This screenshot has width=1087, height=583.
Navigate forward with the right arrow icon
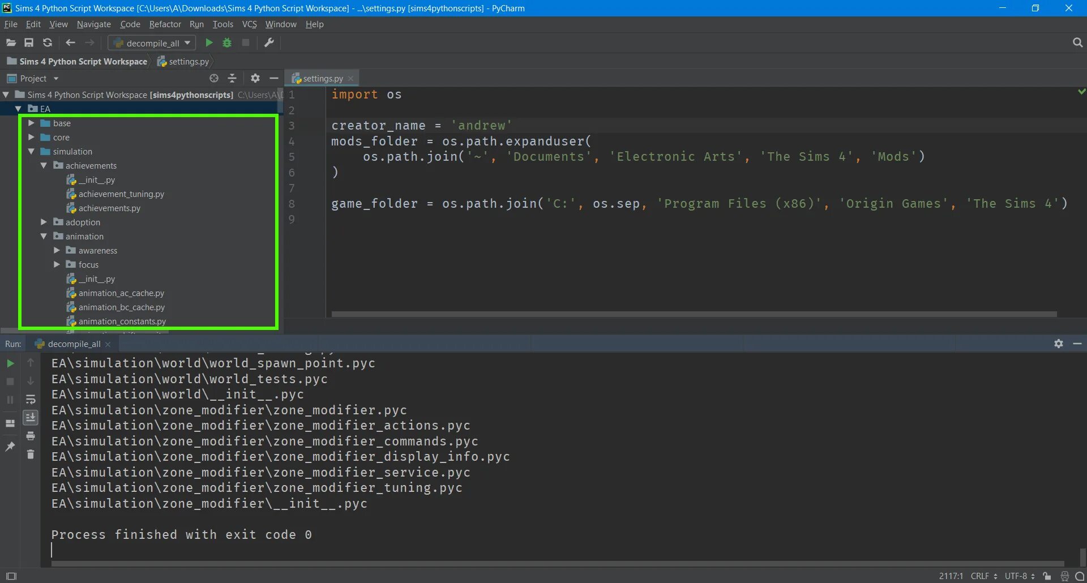click(89, 43)
